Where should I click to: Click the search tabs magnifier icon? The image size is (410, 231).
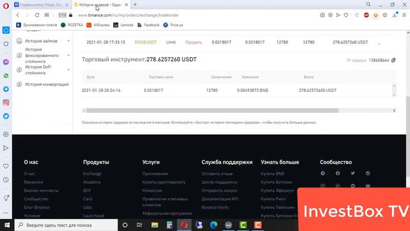368,4
